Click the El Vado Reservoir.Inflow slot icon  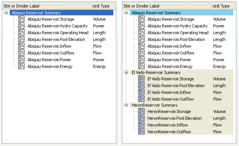pos(141,92)
